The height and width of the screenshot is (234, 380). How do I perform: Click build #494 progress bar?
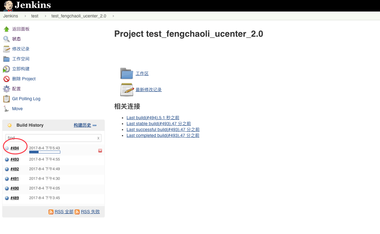(45, 152)
